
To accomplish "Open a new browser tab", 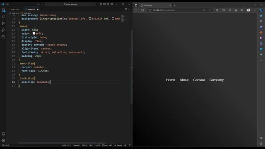I will pyautogui.click(x=175, y=5).
